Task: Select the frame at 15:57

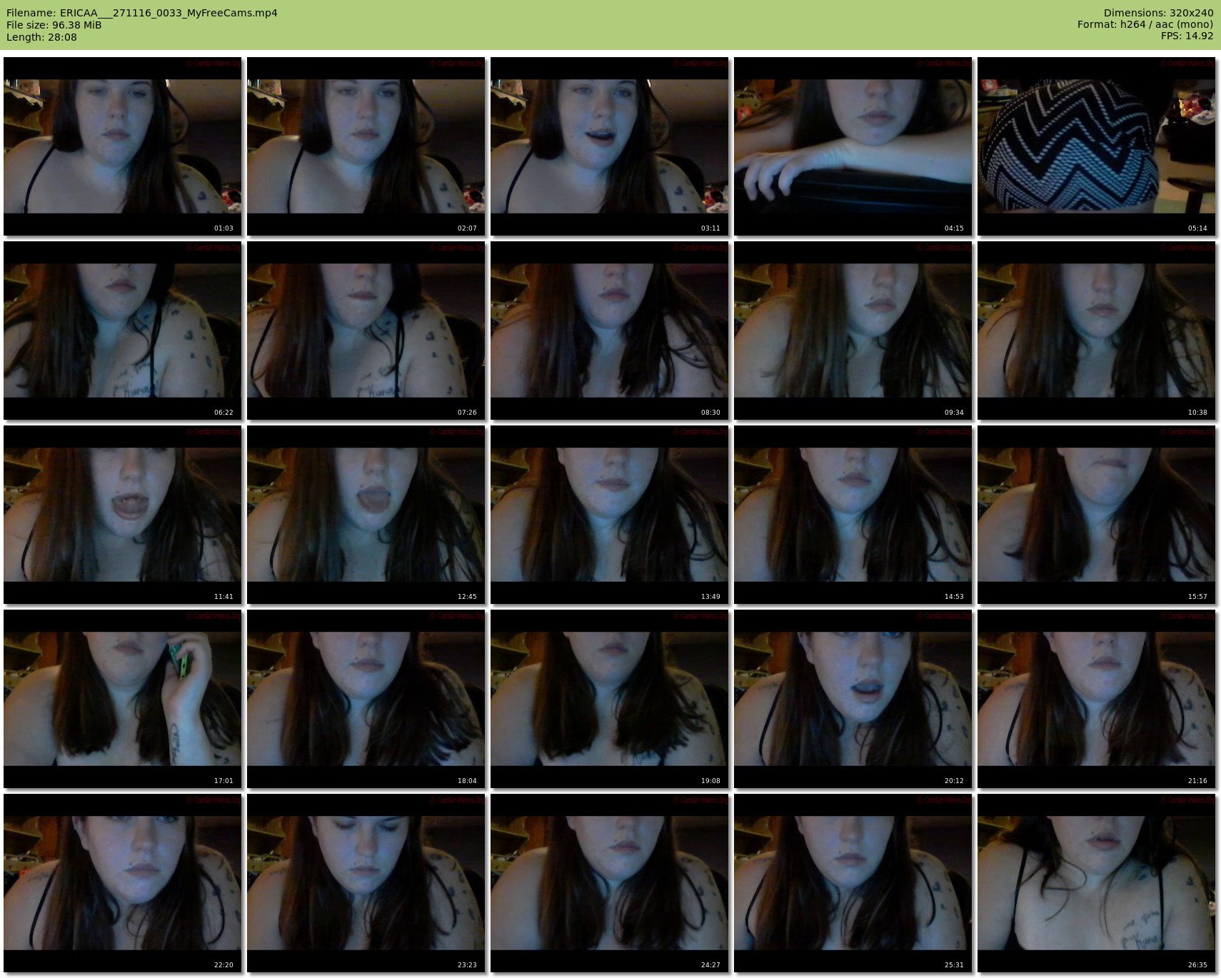Action: coord(1096,515)
